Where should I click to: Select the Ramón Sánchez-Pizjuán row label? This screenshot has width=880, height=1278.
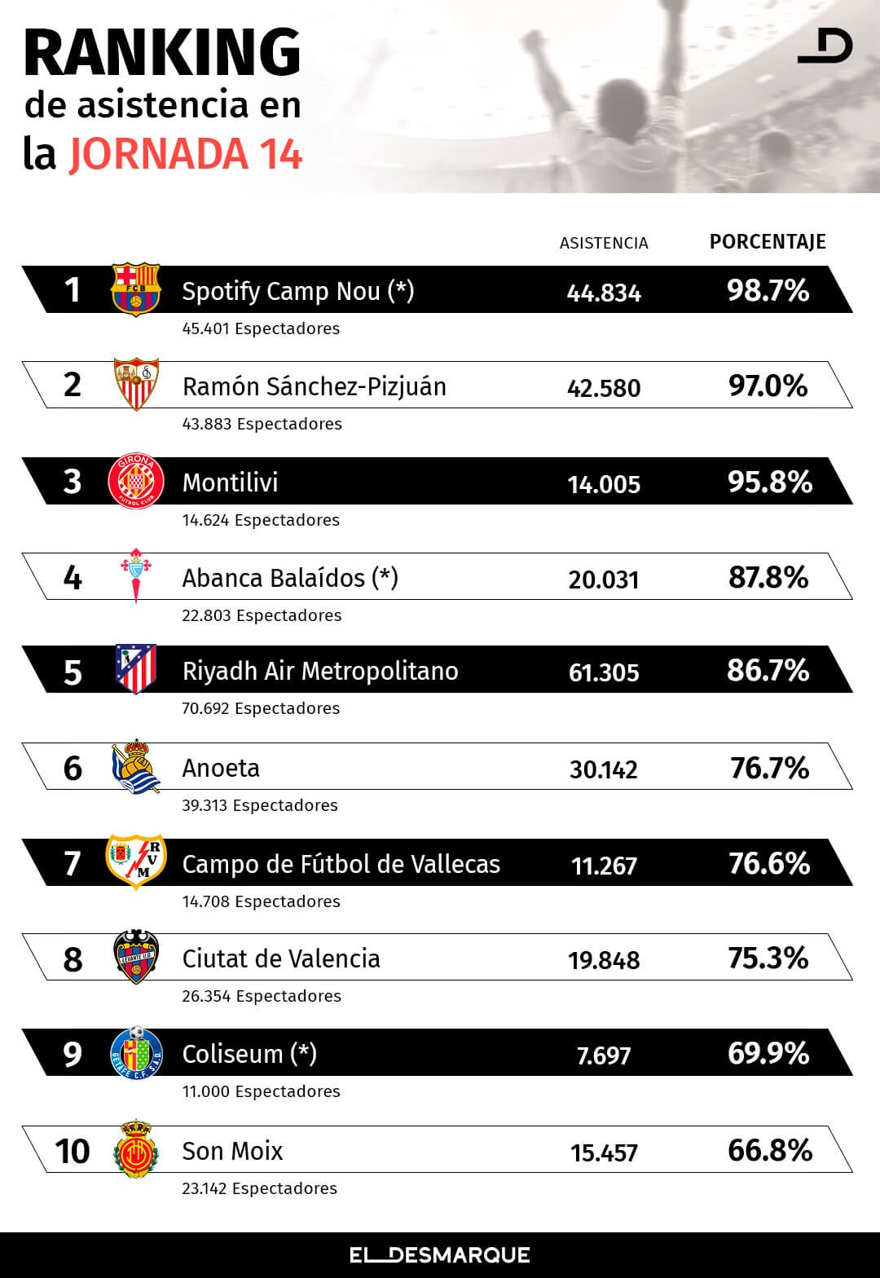click(x=315, y=386)
